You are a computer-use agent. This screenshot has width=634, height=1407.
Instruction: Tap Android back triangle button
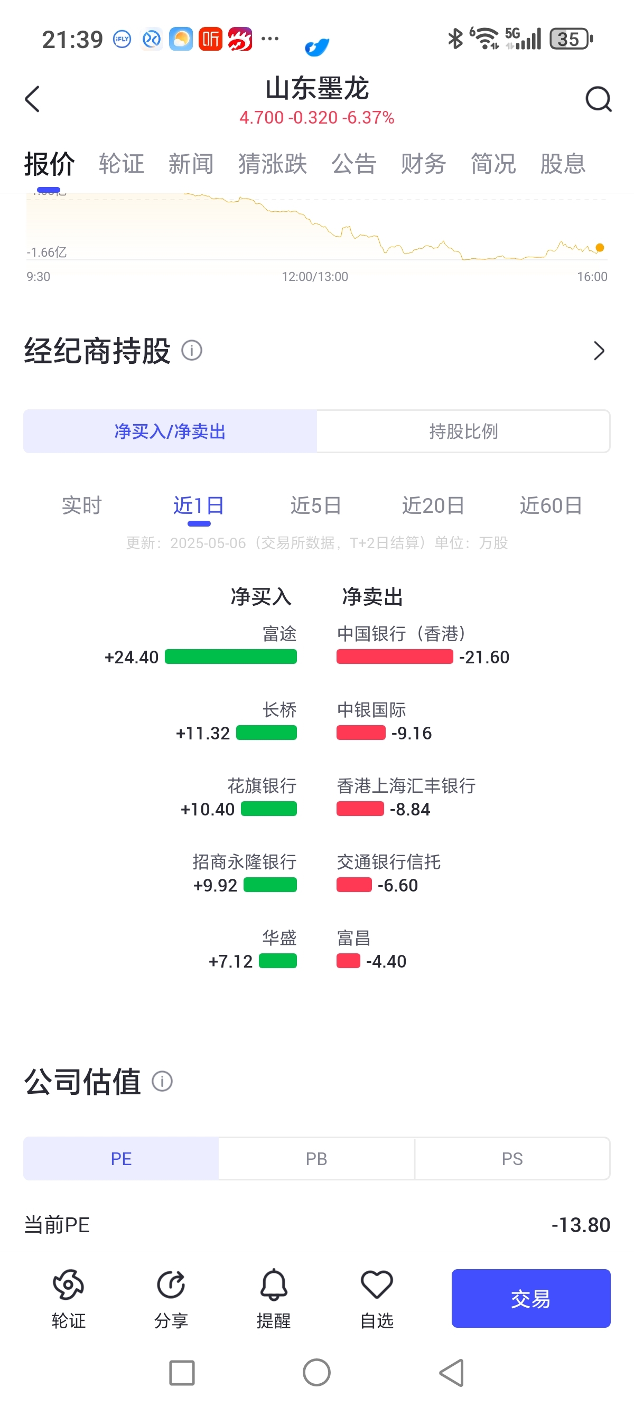452,1373
